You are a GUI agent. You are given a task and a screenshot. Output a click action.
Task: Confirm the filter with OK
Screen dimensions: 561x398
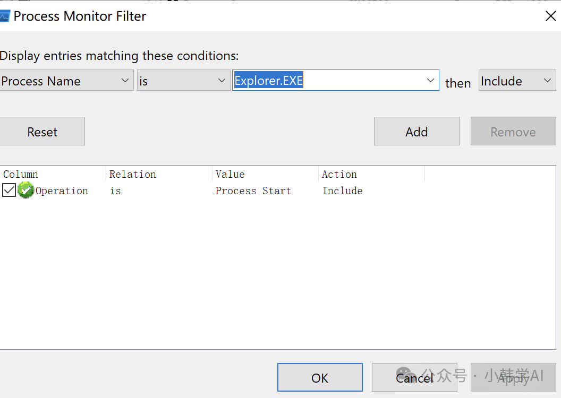point(320,377)
